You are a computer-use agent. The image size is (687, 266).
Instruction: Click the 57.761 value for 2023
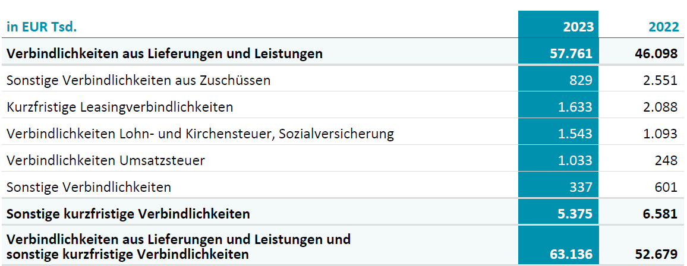(572, 54)
